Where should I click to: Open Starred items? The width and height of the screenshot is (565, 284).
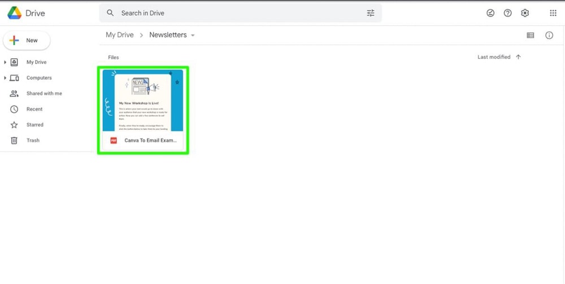(34, 125)
